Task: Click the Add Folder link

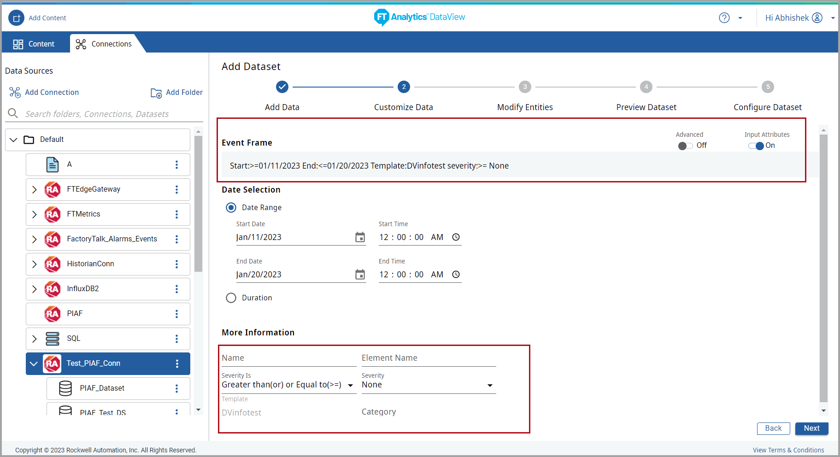Action: tap(184, 93)
